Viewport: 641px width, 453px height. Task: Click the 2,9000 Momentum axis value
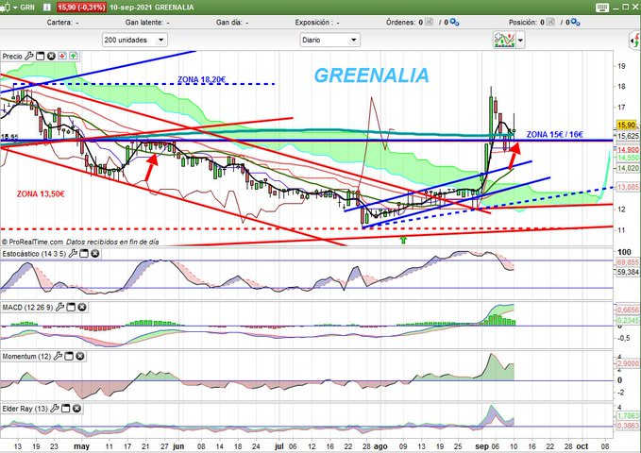(x=627, y=363)
